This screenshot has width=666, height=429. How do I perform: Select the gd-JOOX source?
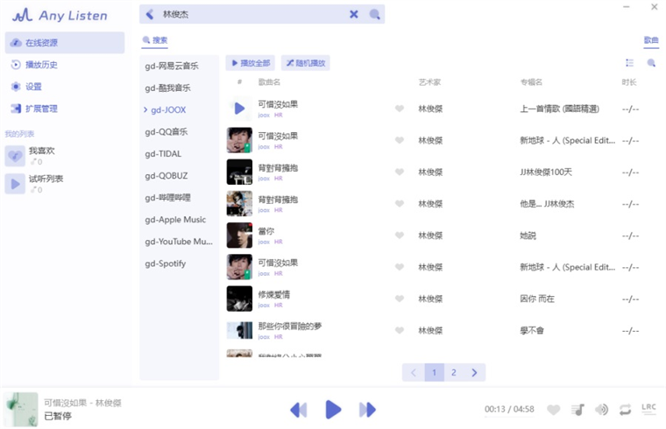pos(180,110)
